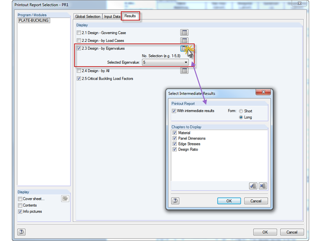The width and height of the screenshot is (321, 241).
Task: Uncheck the Panel Dimensions chapter
Action: click(174, 138)
